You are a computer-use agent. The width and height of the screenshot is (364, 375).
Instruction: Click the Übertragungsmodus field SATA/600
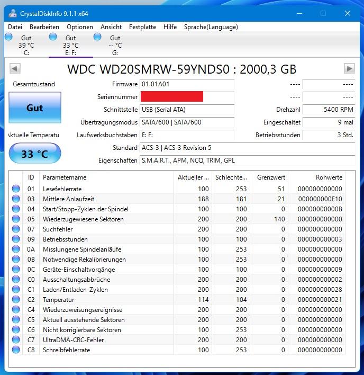click(187, 122)
